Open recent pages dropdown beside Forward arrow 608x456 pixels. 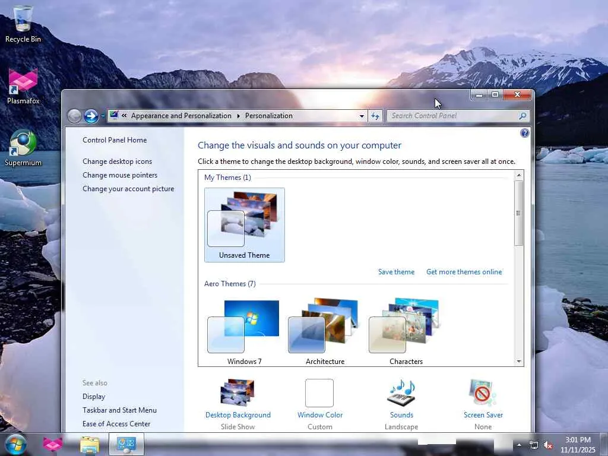[103, 116]
